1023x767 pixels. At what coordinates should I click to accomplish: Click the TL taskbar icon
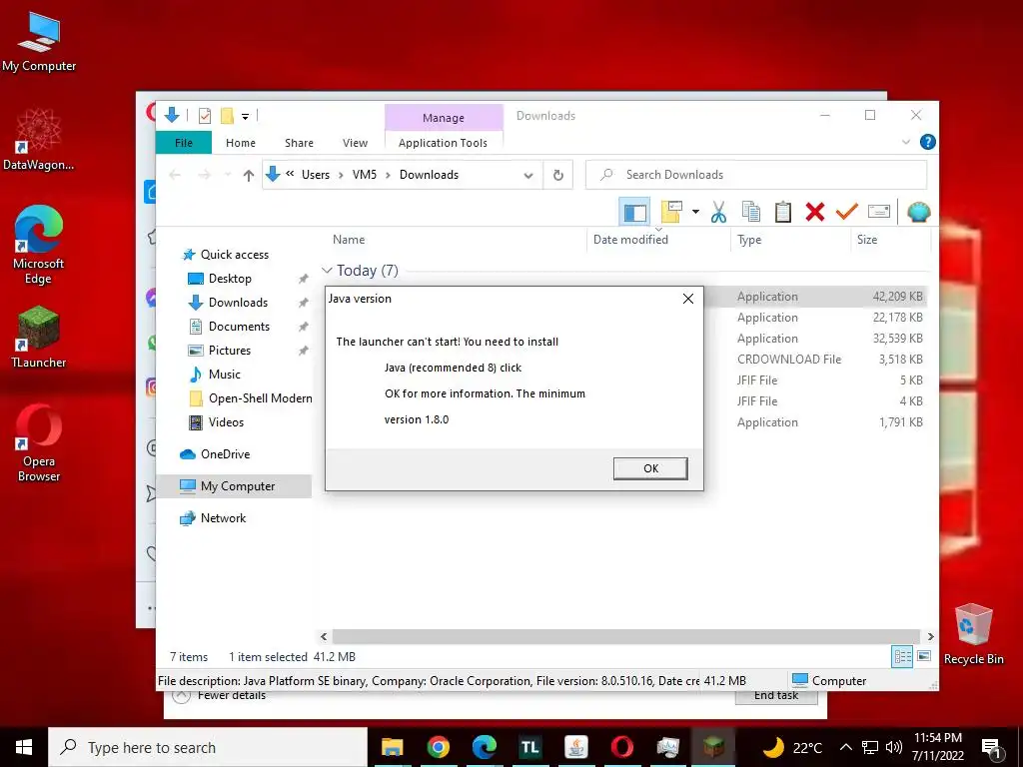coord(529,747)
